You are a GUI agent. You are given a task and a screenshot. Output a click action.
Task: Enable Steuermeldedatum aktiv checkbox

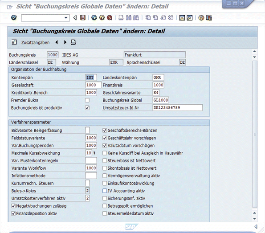(105, 213)
